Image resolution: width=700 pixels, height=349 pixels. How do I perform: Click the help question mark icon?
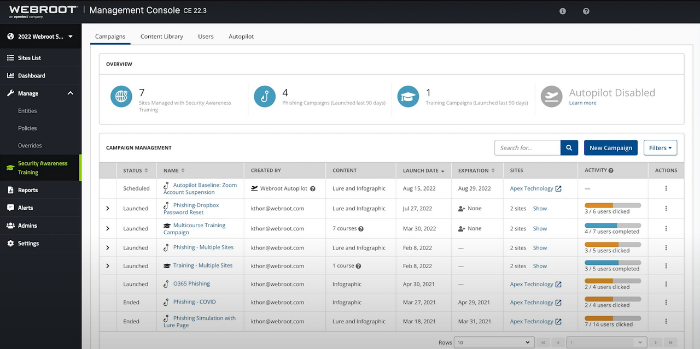586,11
